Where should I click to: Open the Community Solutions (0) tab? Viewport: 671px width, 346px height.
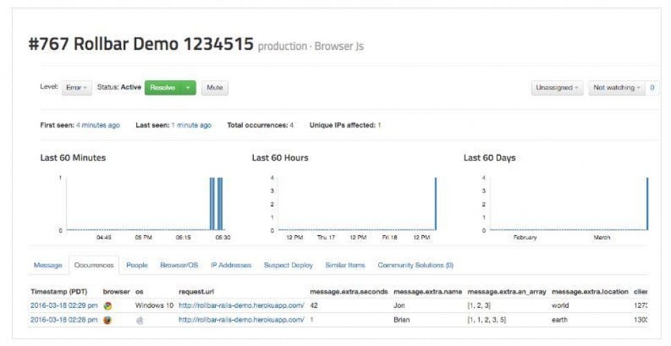[x=416, y=266]
